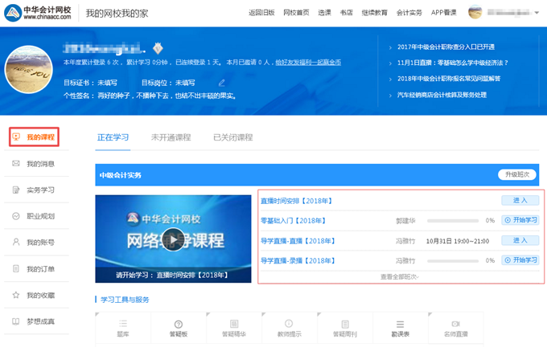Click the large profile photo in banner

click(x=29, y=69)
